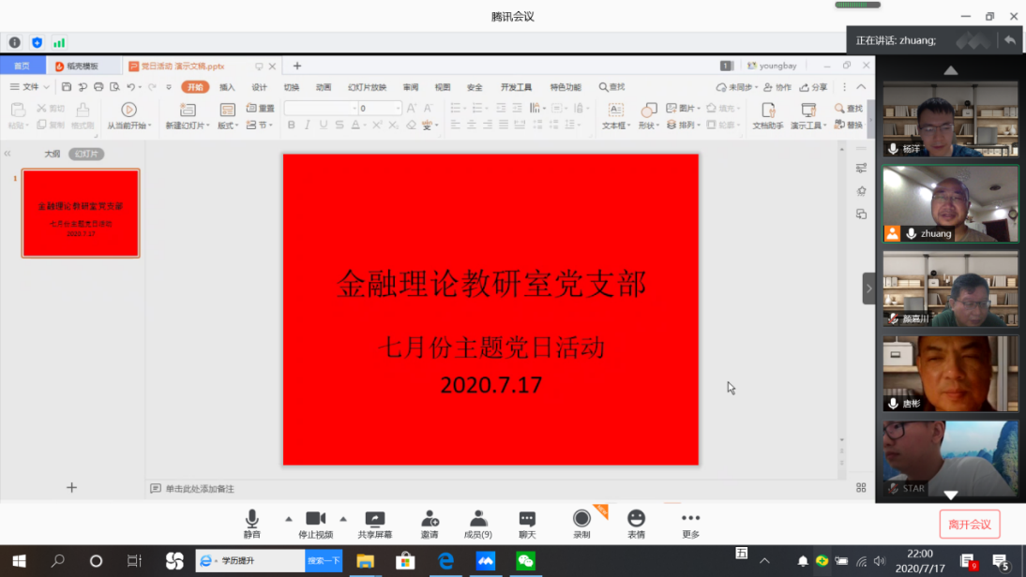Click the More (更多) options icon

coord(690,520)
